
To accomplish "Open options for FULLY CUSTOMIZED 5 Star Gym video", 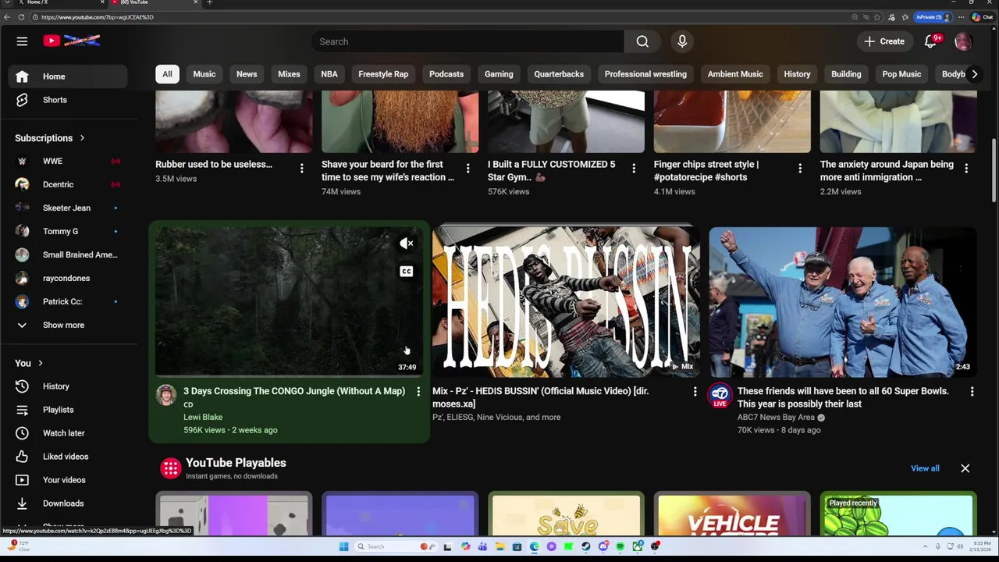I will click(x=634, y=168).
